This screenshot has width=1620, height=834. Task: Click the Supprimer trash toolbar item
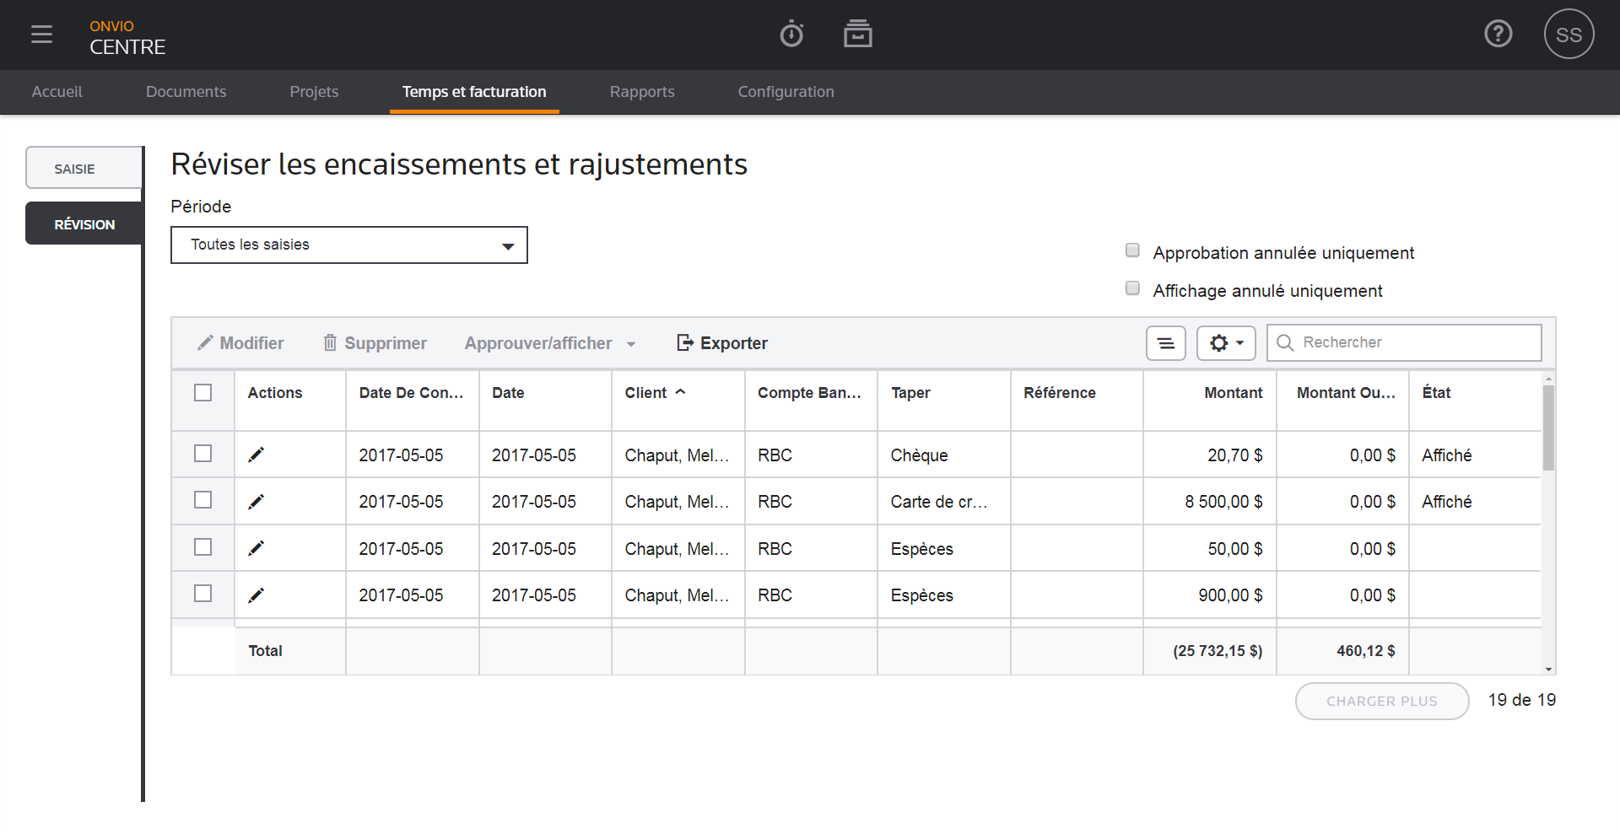click(375, 343)
